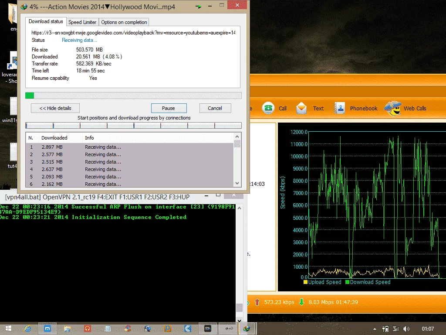Pause the download
Image resolution: width=446 pixels, height=335 pixels.
[169, 108]
